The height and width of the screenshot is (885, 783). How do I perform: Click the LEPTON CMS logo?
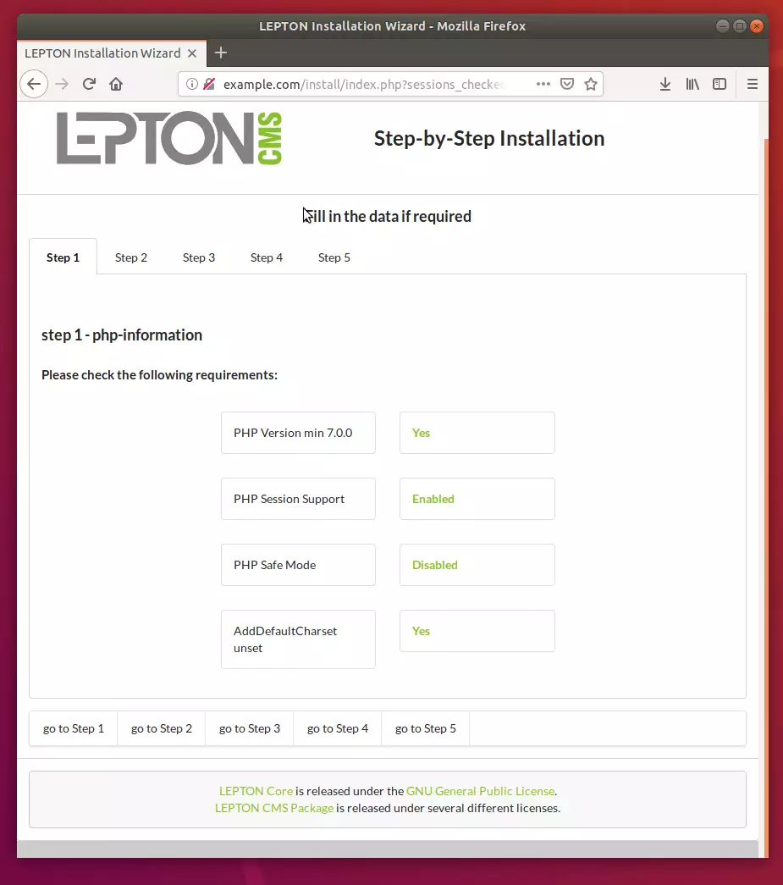click(169, 138)
